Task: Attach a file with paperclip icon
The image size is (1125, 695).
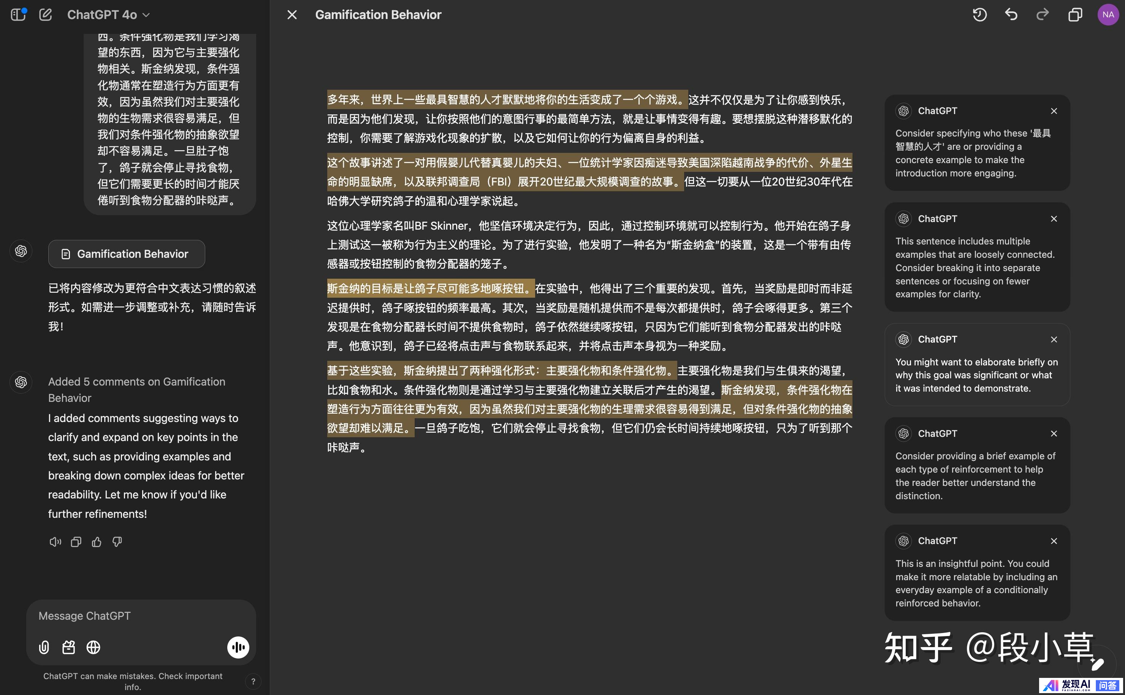Action: coord(44,647)
